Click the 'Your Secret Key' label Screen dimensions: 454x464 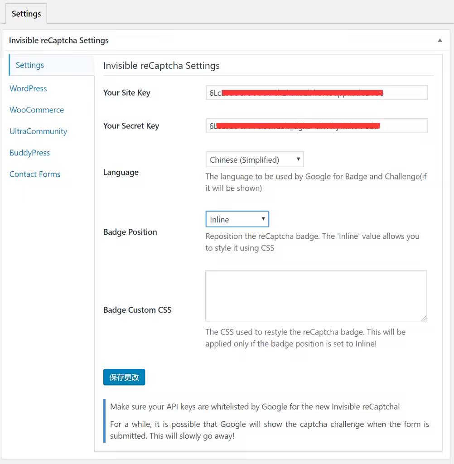tap(131, 126)
